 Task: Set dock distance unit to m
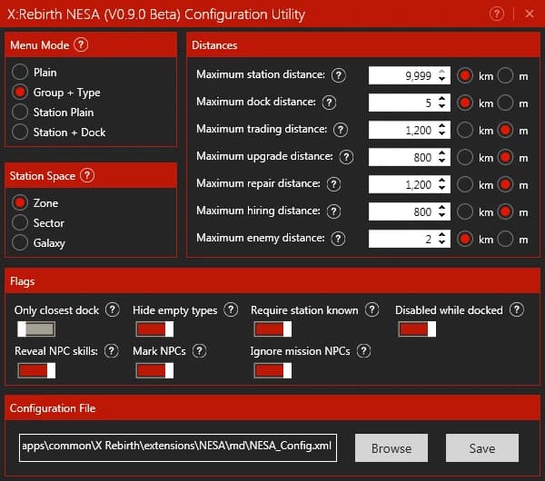pyautogui.click(x=505, y=103)
